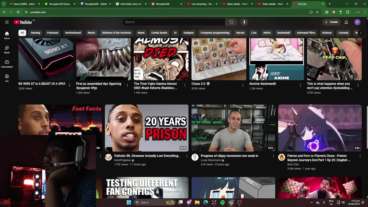Open Chrome three-dot menu

[365, 12]
